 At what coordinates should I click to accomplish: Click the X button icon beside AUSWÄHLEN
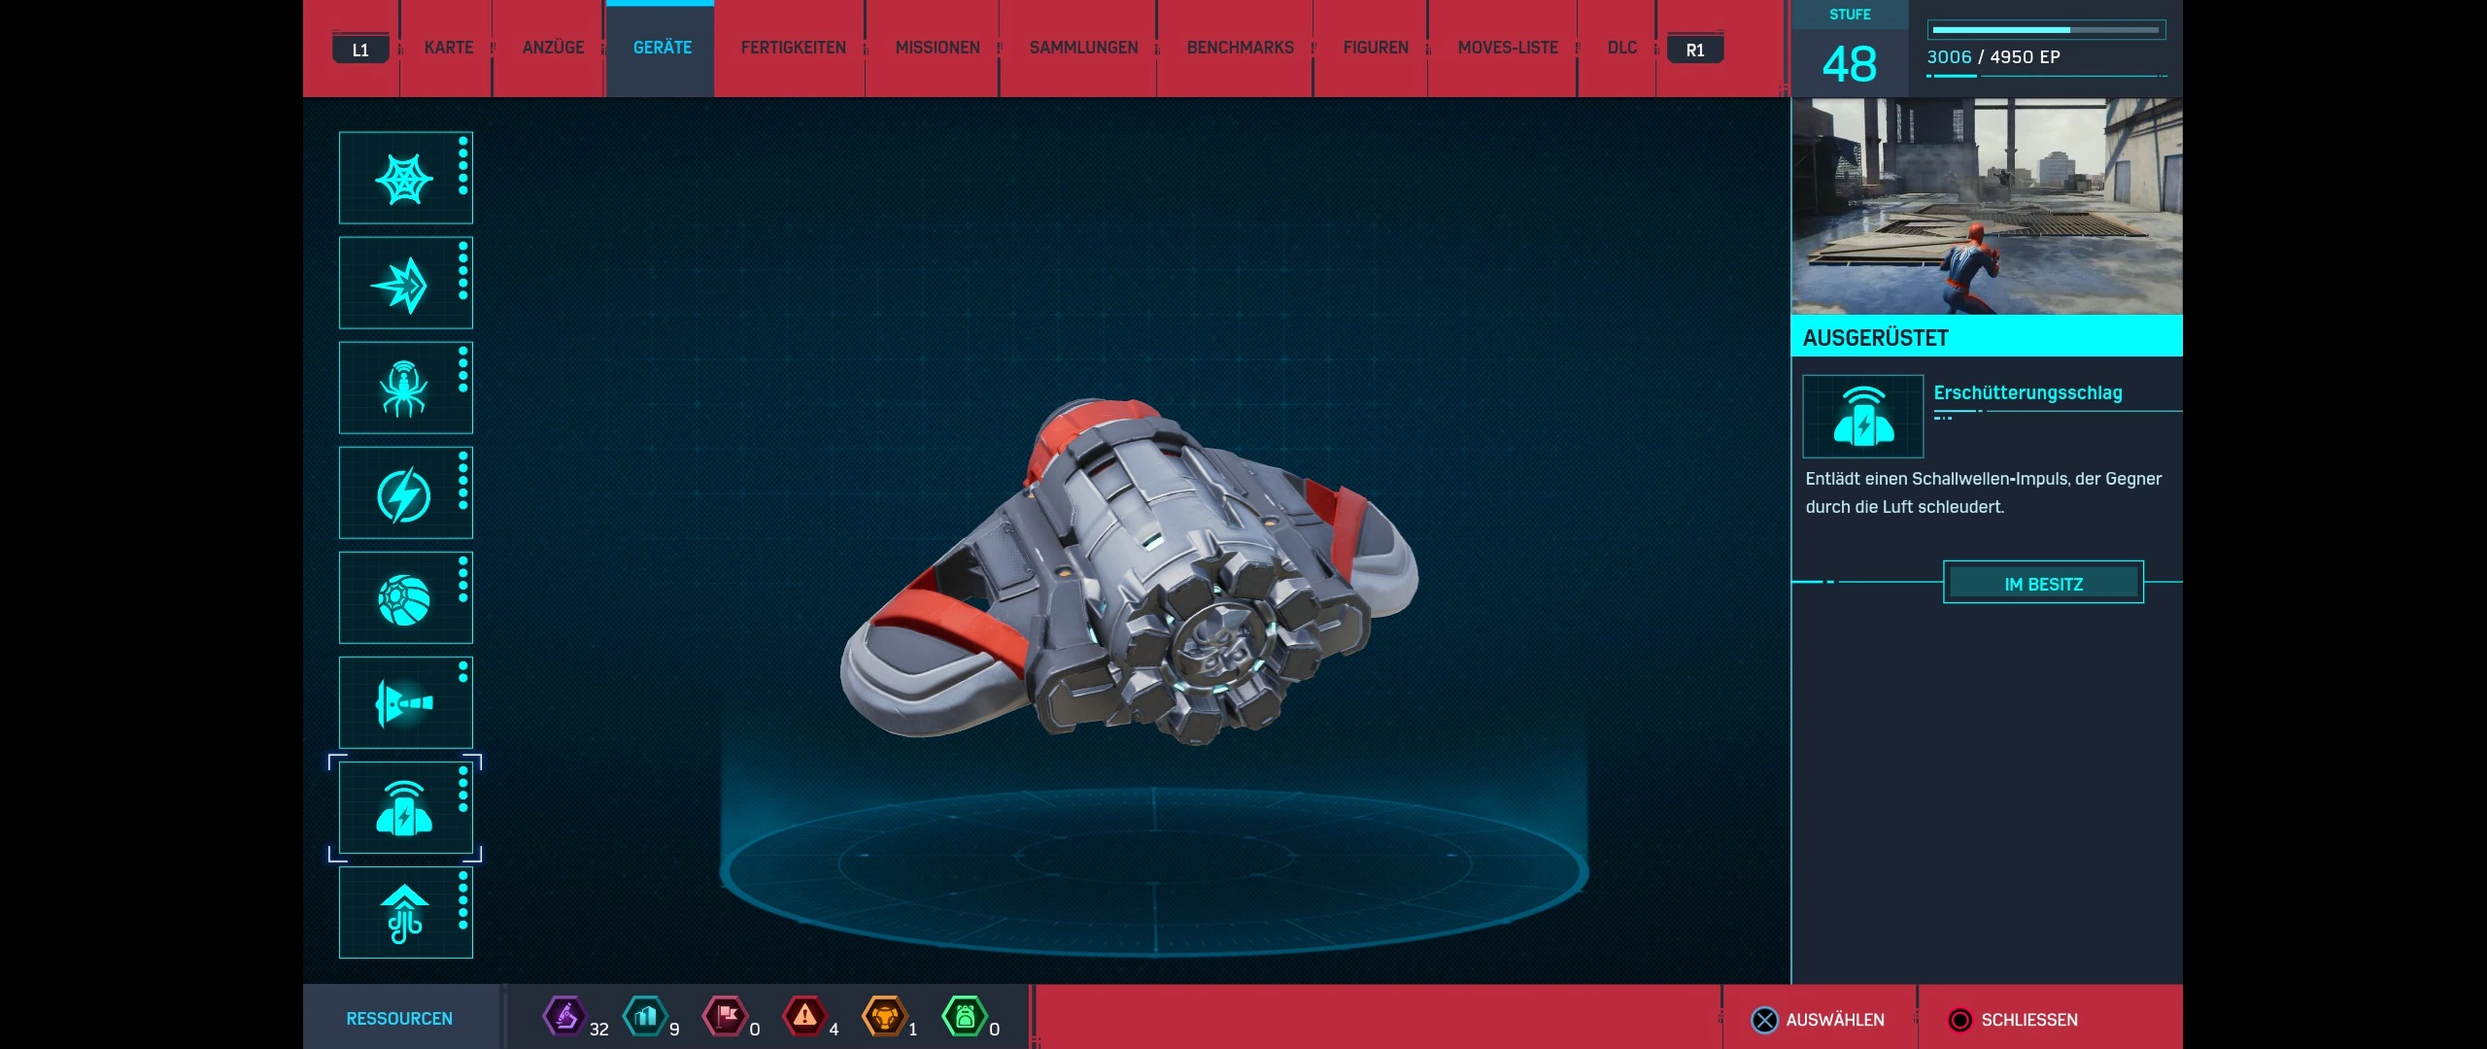coord(1764,1020)
